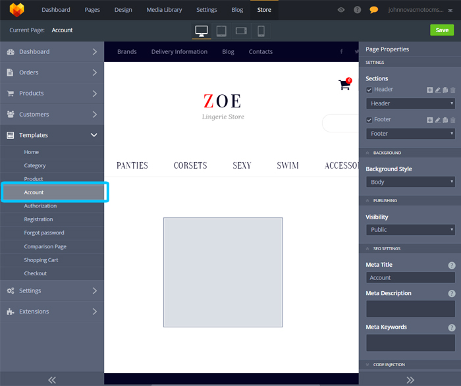Switch to mobile phone view
Screen dimensions: 461x386
click(261, 31)
